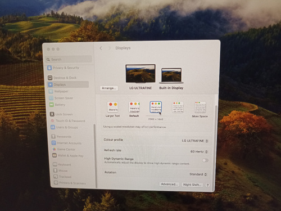The width and height of the screenshot is (281, 211).
Task: Open Users & Groups icon
Action: [x=53, y=127]
